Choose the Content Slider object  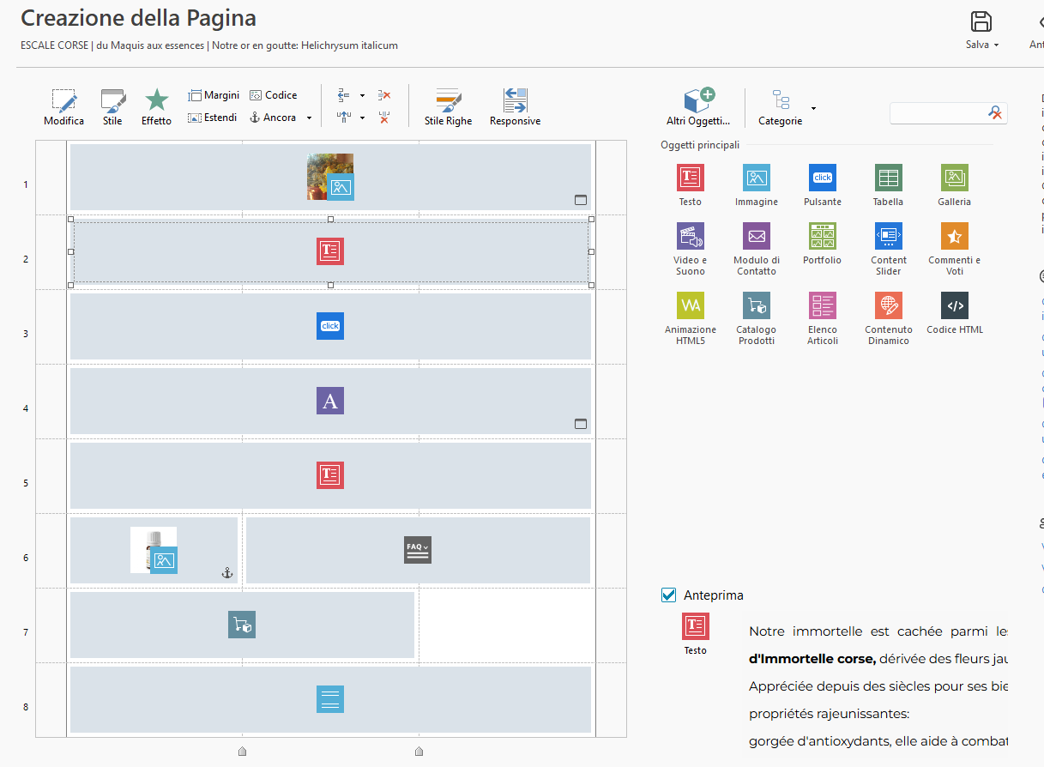pyautogui.click(x=888, y=236)
